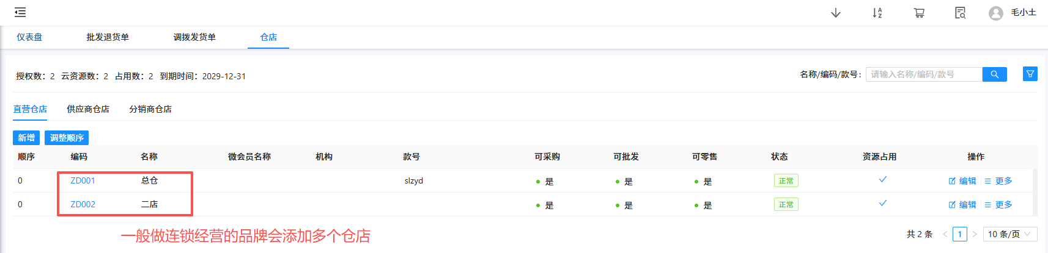Viewport: 1048px width, 253px height.
Task: Click the 新增 button
Action: tap(26, 138)
